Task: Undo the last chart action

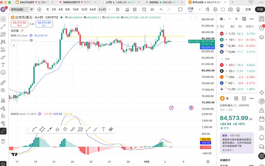Action: [161, 9]
